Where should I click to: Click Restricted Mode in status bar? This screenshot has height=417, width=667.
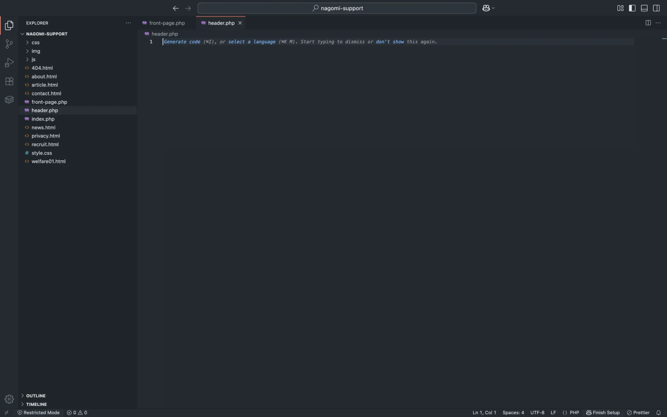click(x=39, y=412)
